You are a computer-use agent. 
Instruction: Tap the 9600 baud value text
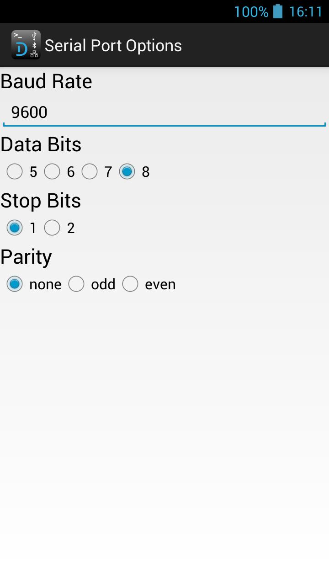point(29,112)
